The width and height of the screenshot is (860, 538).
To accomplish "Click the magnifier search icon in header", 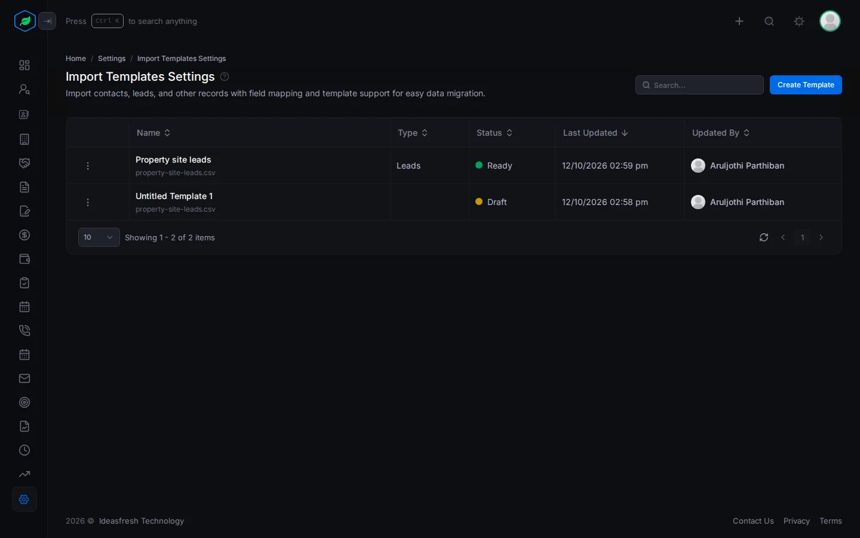I will 769,21.
